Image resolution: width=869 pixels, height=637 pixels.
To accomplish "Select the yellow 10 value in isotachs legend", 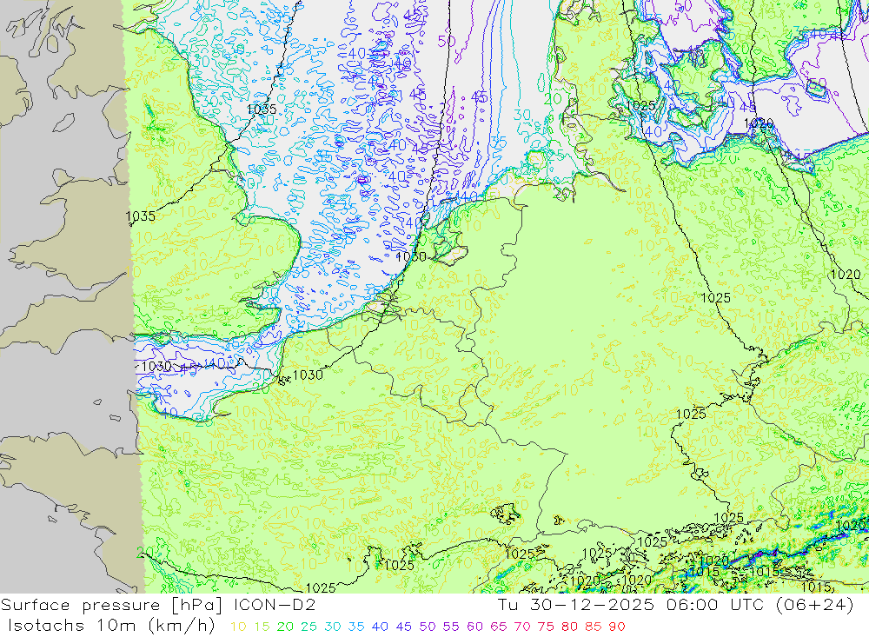I will 238,627.
